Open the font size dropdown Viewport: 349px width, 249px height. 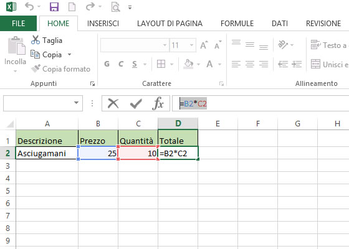tap(191, 45)
